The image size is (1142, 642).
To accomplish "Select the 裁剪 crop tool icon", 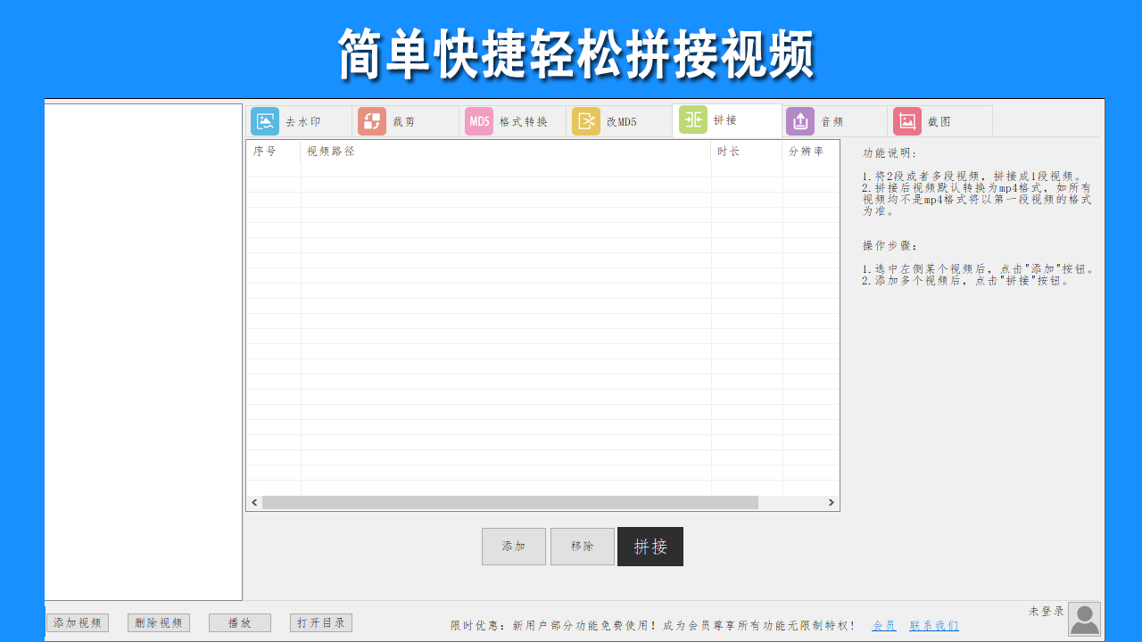I will (x=372, y=120).
